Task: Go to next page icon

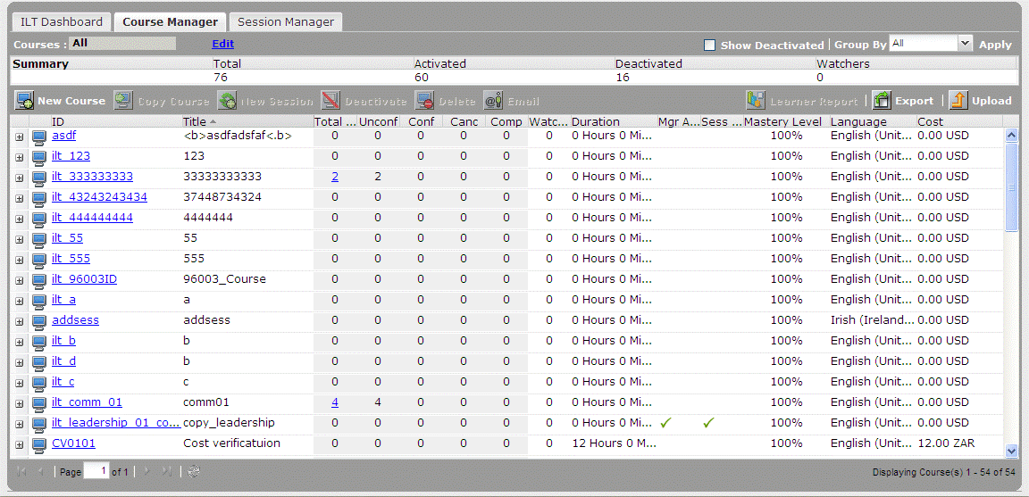Action: click(x=147, y=471)
